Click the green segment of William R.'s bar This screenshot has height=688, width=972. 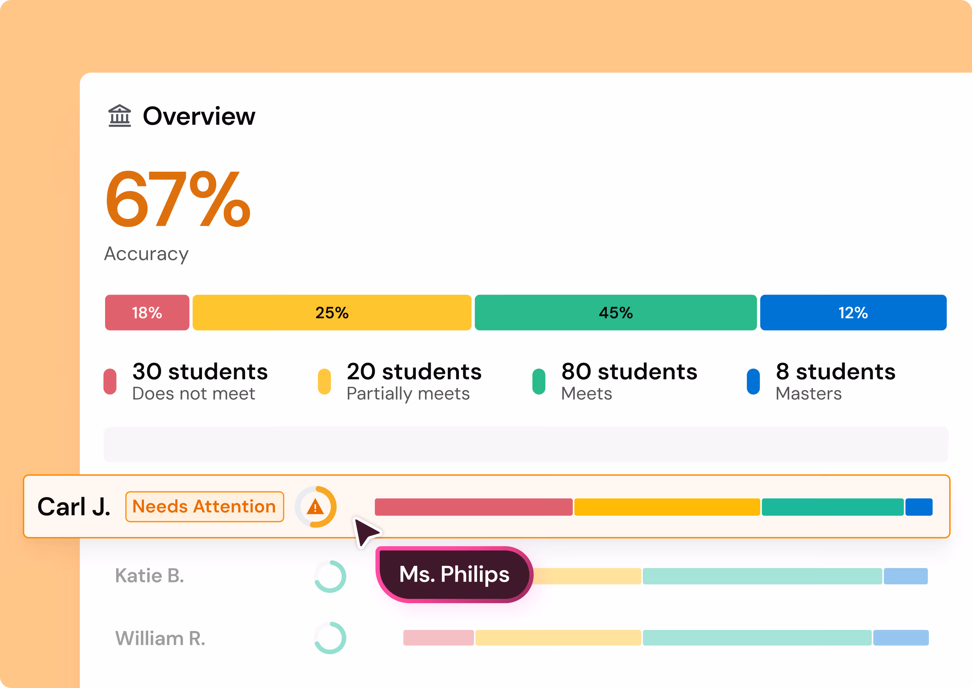point(757,637)
